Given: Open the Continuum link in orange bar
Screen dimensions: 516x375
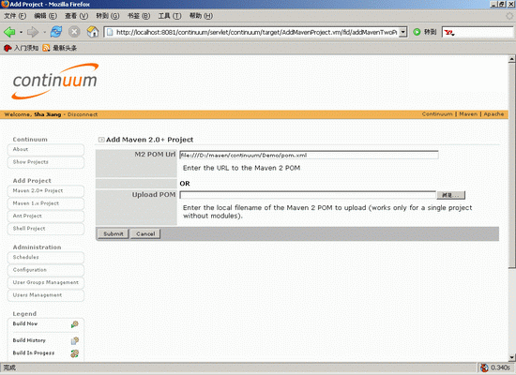Looking at the screenshot, I should coord(437,114).
